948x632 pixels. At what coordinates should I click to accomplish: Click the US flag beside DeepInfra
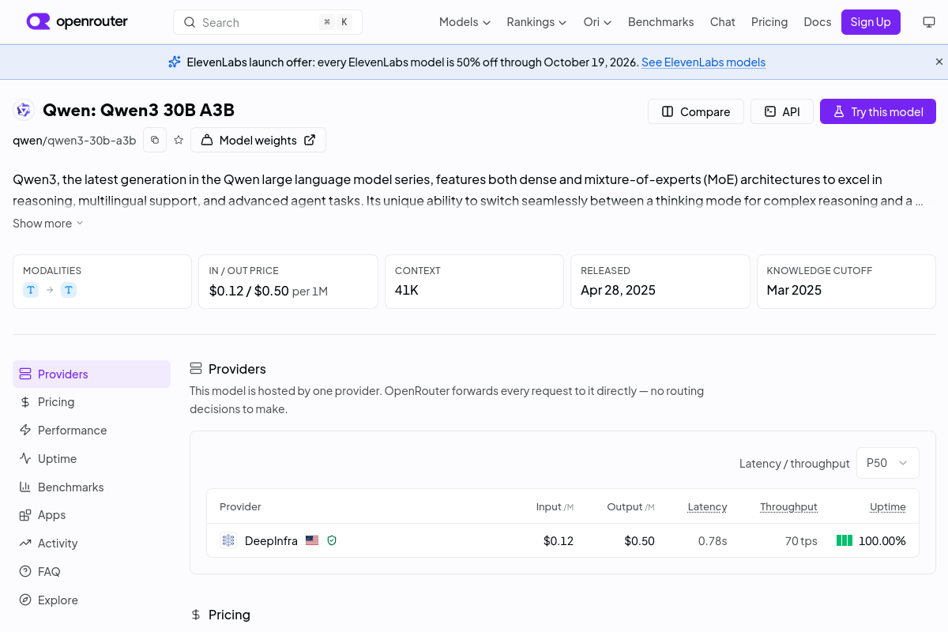pyautogui.click(x=312, y=540)
